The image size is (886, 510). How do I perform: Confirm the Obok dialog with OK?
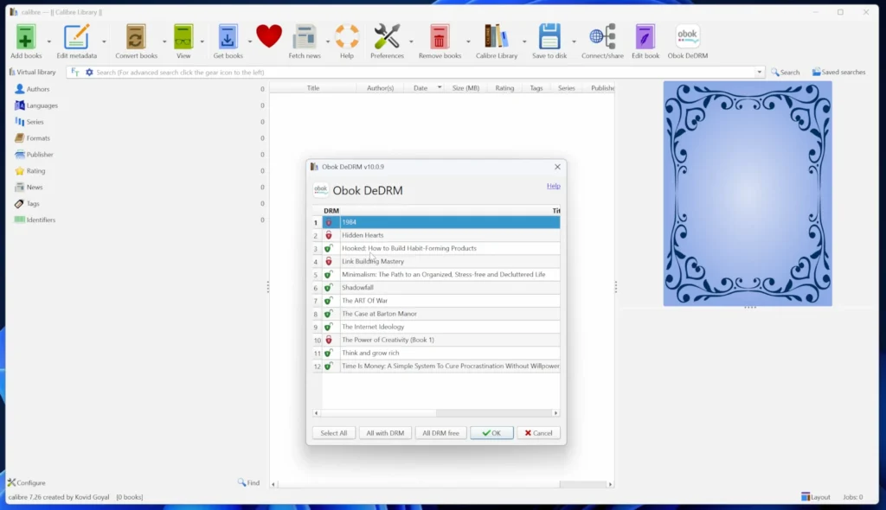[x=491, y=433]
